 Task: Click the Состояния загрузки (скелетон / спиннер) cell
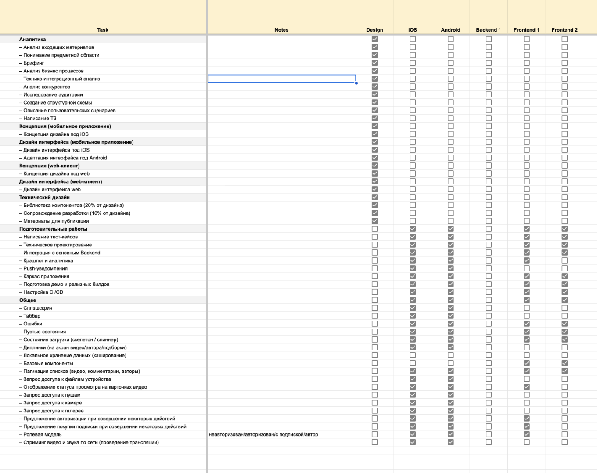pyautogui.click(x=103, y=339)
